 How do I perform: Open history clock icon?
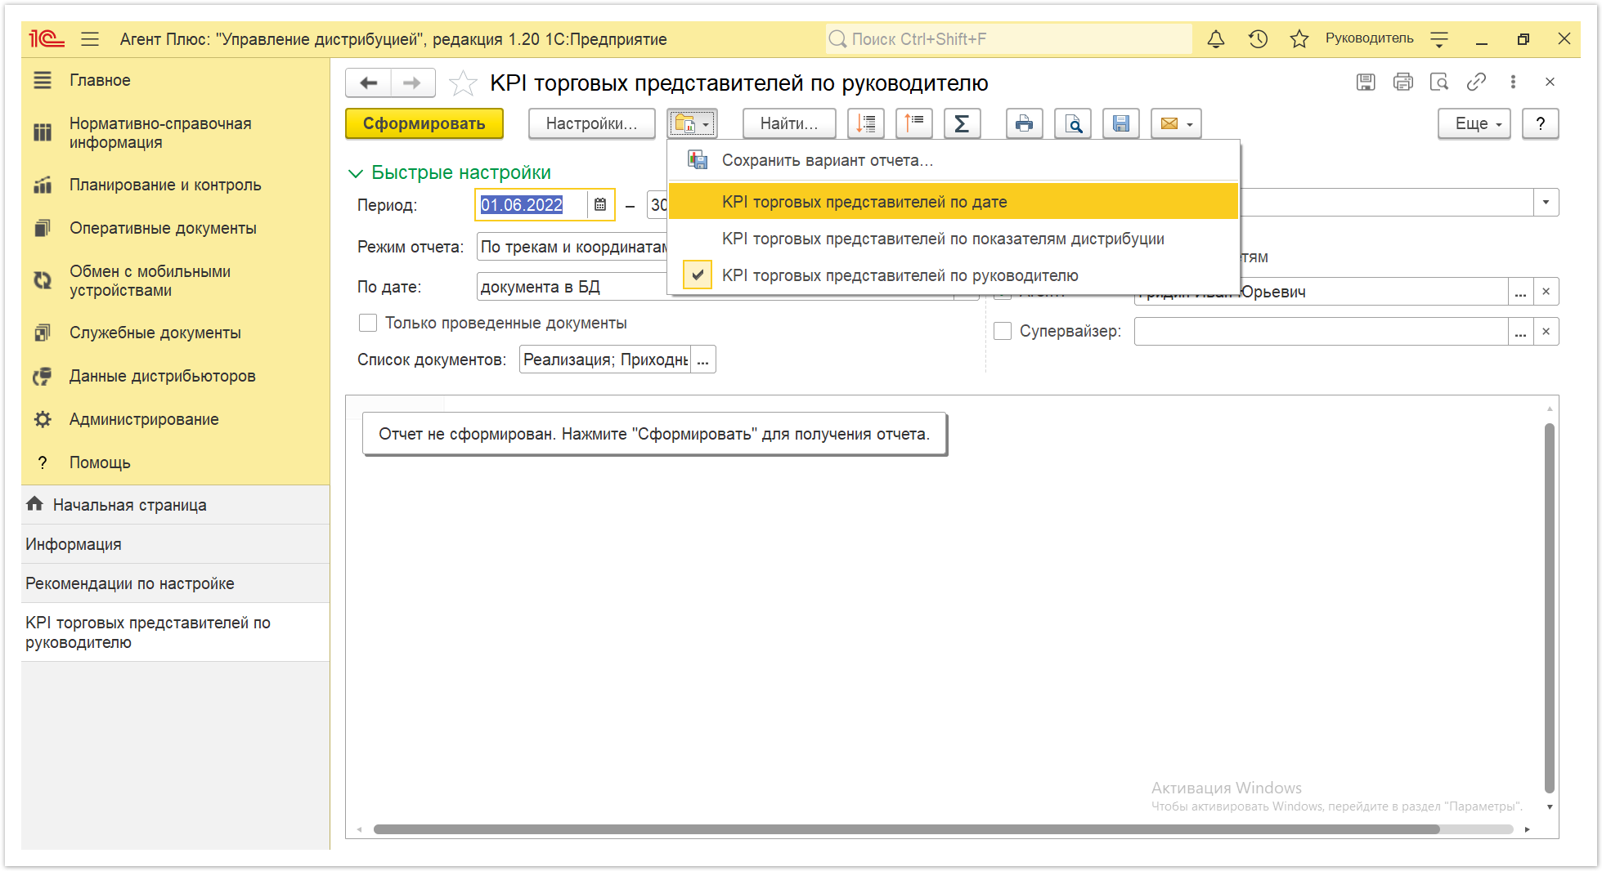tap(1258, 38)
